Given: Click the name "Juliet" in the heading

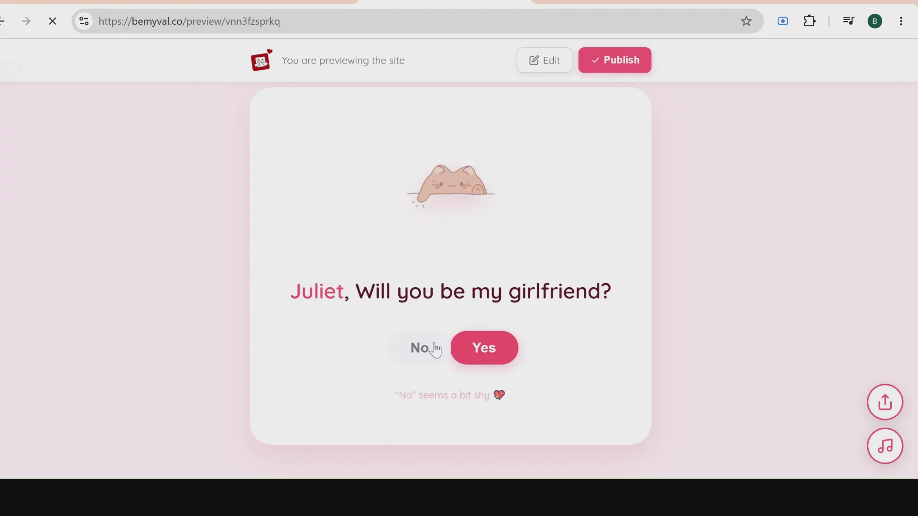Looking at the screenshot, I should click(x=317, y=291).
